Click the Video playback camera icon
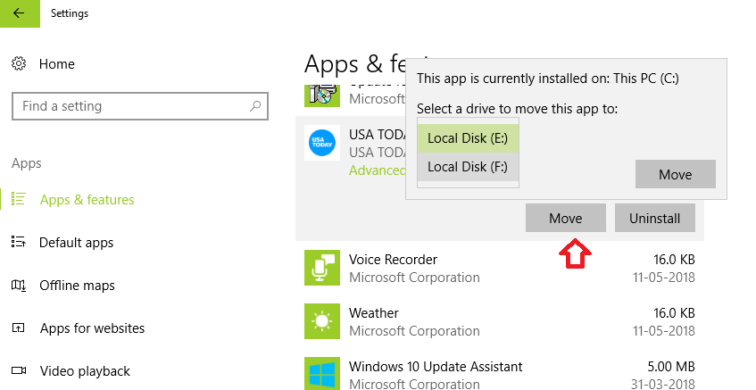 click(19, 370)
